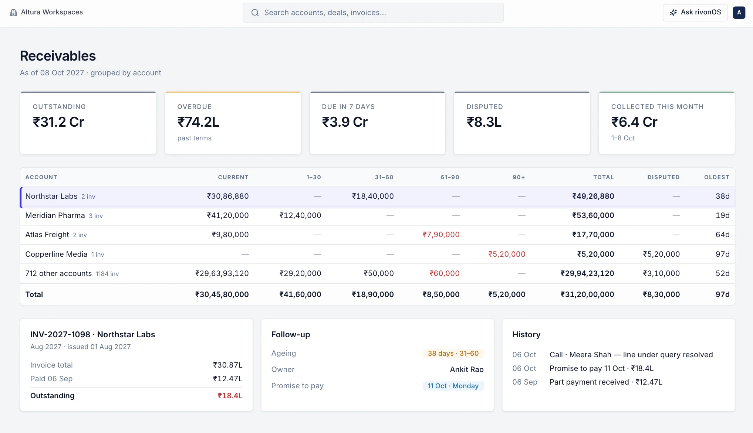Sort by the ACCOUNT column header
This screenshot has width=753, height=433.
pos(41,177)
